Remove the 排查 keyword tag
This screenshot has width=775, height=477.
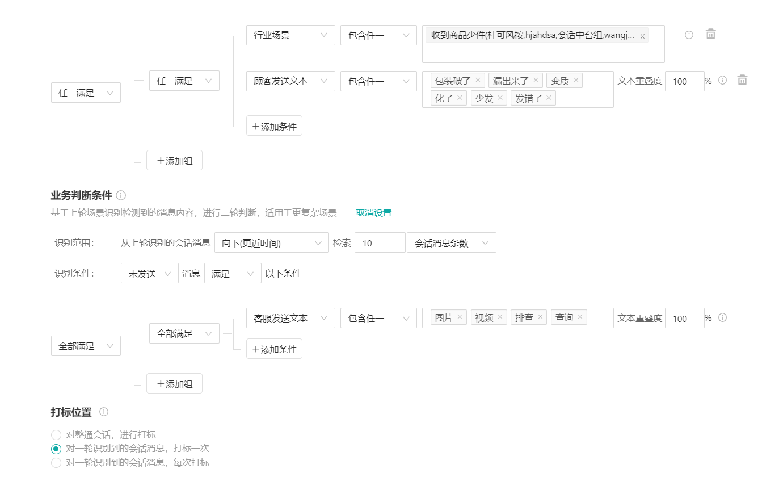(x=540, y=317)
